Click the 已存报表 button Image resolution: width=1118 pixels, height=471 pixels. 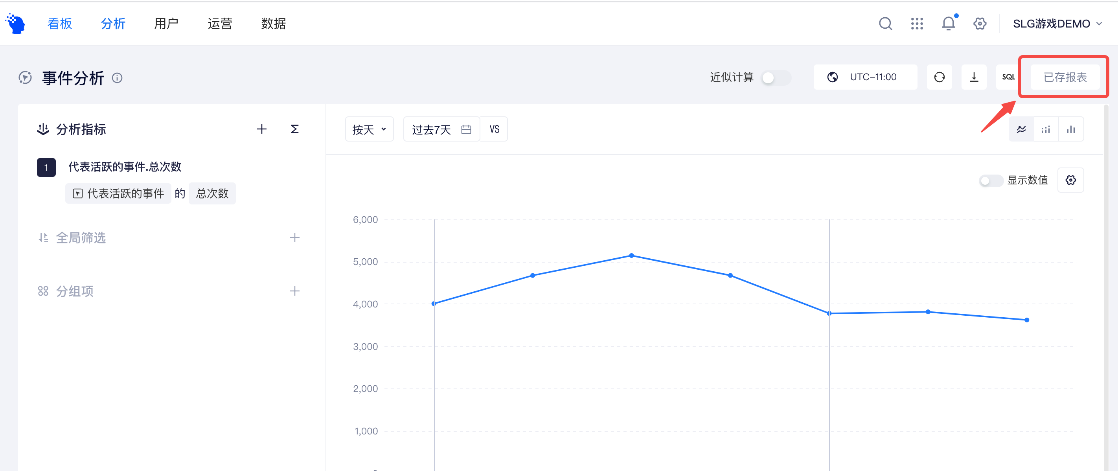point(1065,77)
